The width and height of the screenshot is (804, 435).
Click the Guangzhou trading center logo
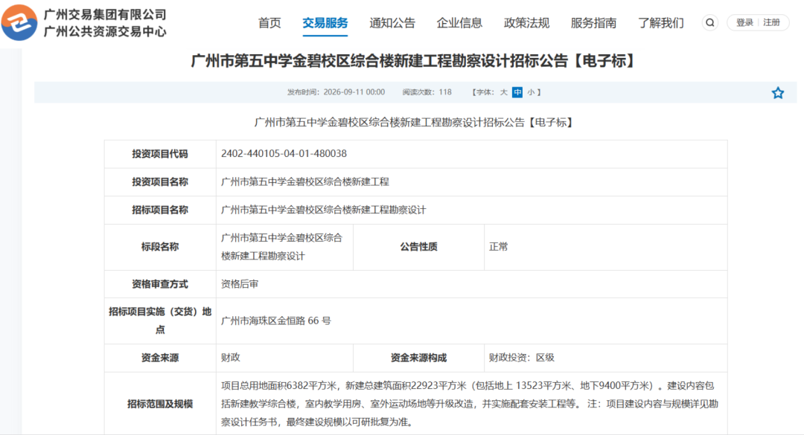19,22
